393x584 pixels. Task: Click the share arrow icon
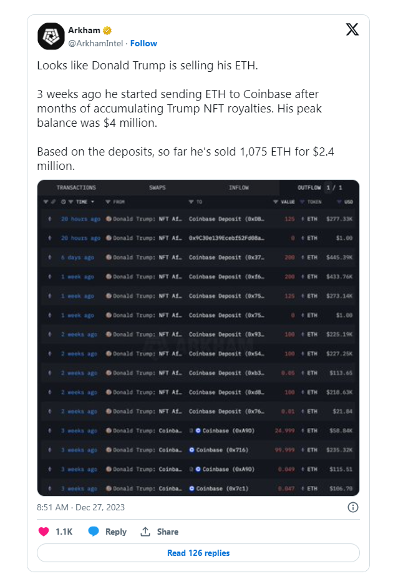(145, 532)
